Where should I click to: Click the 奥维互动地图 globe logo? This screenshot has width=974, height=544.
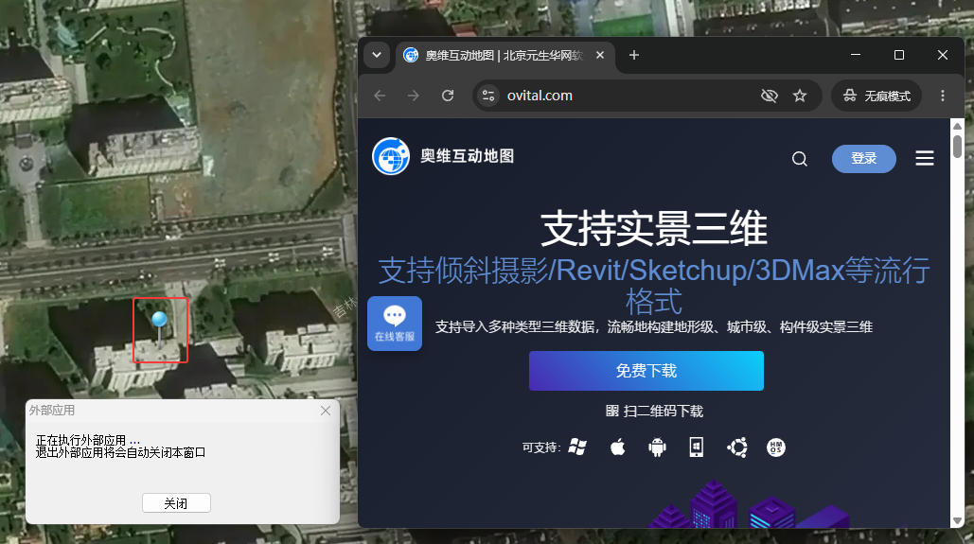click(391, 156)
